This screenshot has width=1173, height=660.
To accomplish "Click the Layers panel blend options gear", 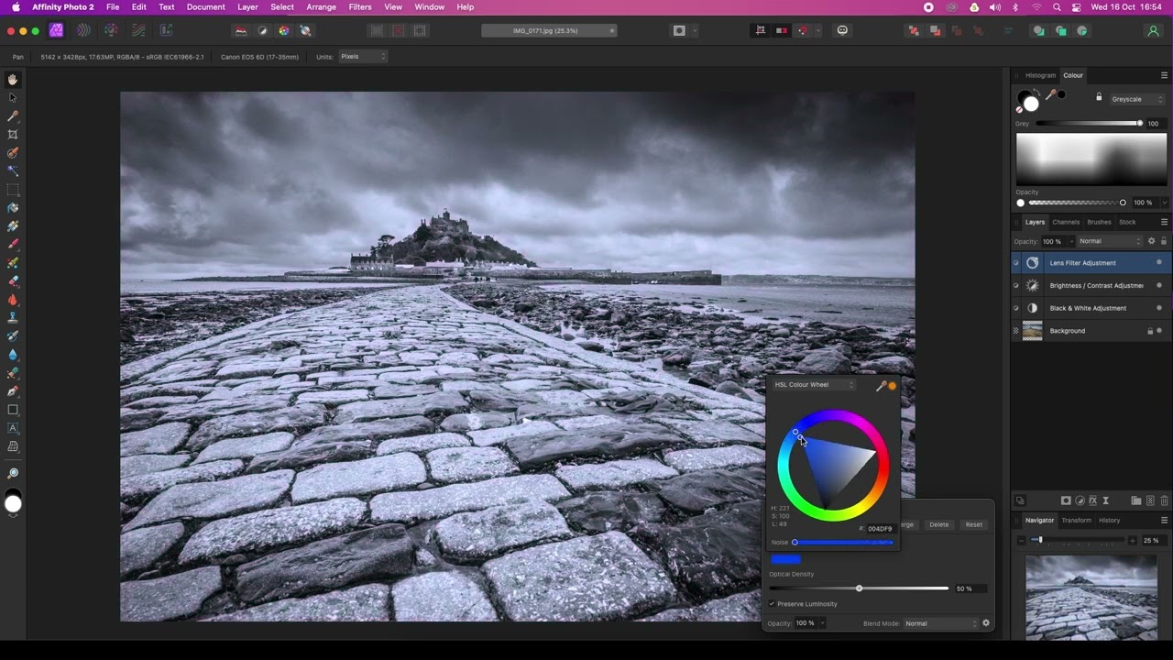I will coord(1152,241).
